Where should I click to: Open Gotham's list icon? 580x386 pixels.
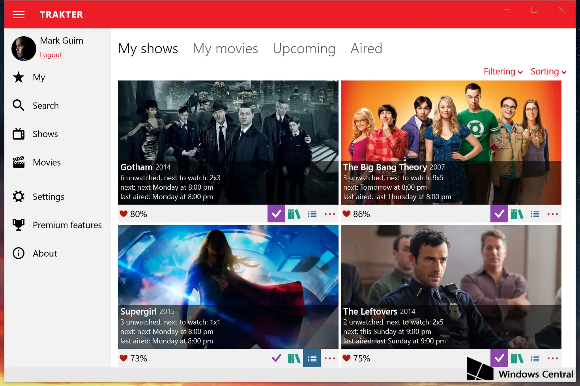[x=312, y=214]
